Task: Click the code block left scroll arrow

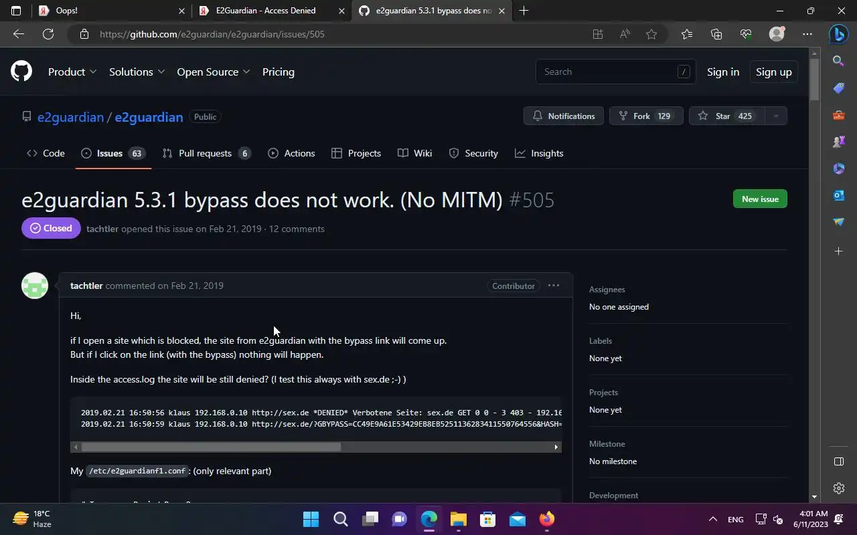Action: (x=76, y=447)
